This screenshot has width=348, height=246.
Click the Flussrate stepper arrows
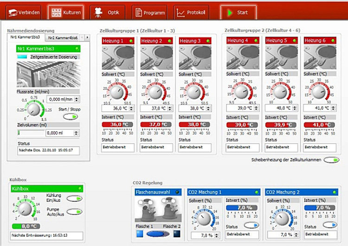tap(77, 99)
